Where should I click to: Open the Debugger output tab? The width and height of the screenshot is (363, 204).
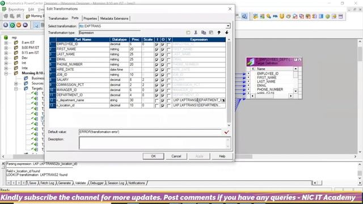(x=96, y=183)
